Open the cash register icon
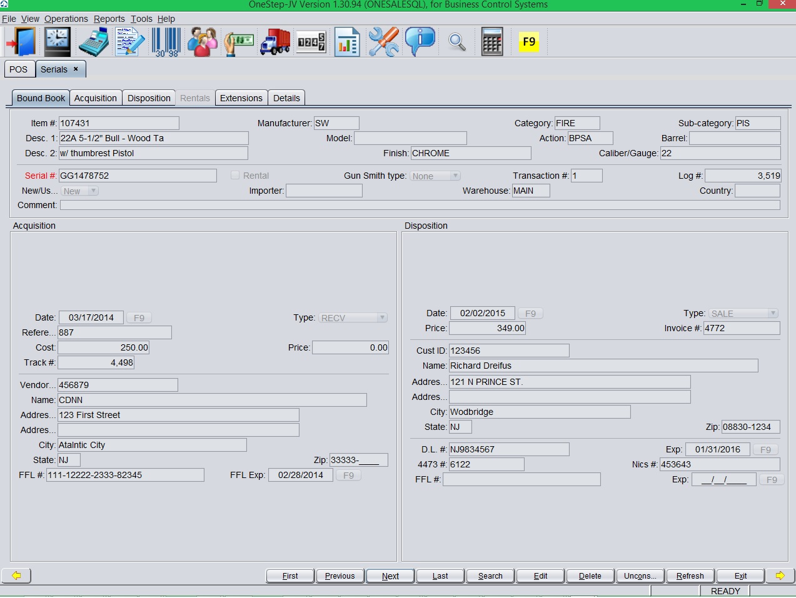This screenshot has height=598, width=796. pyautogui.click(x=93, y=42)
